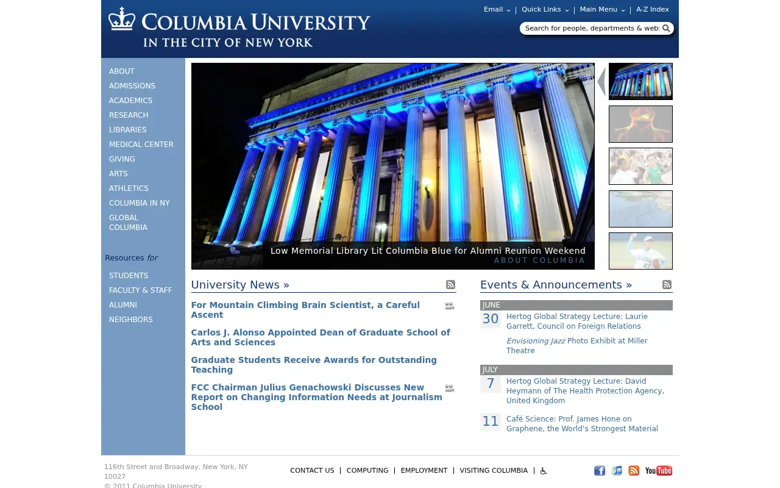Visit Columbia's Facebook page icon
Viewport: 780px width, 488px height.
pos(600,470)
